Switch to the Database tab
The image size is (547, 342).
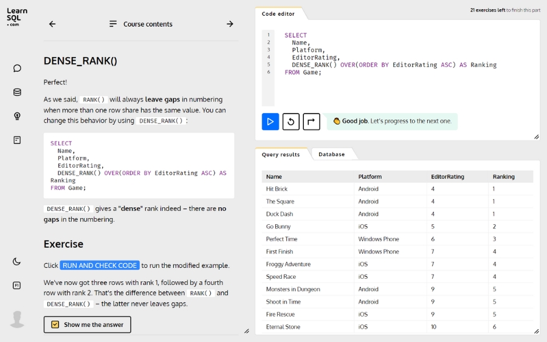click(331, 154)
